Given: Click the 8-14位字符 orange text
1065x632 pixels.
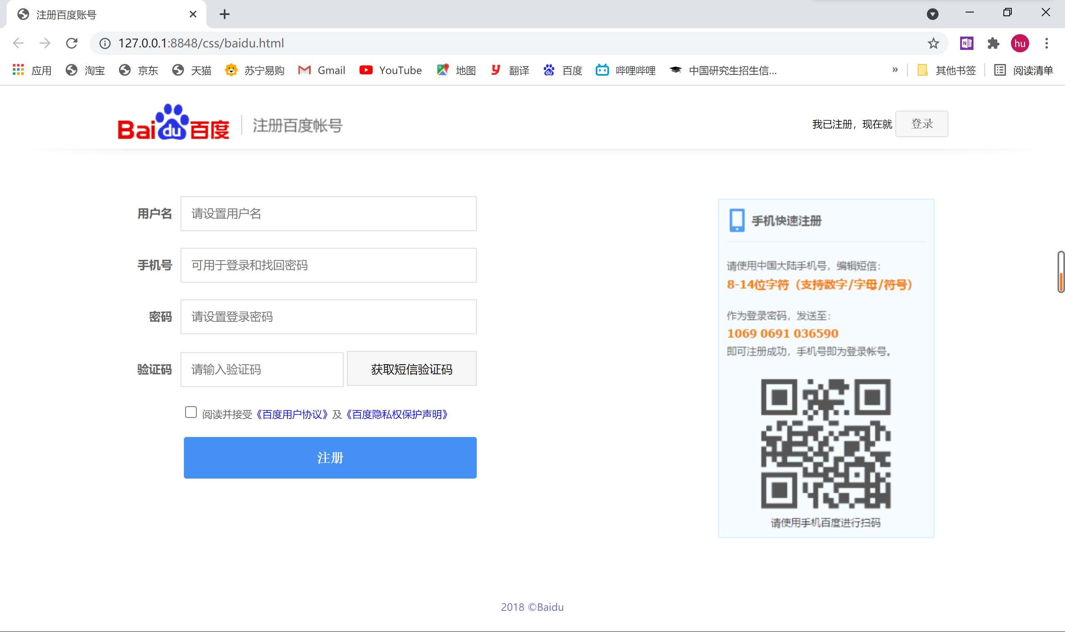Looking at the screenshot, I should point(820,284).
